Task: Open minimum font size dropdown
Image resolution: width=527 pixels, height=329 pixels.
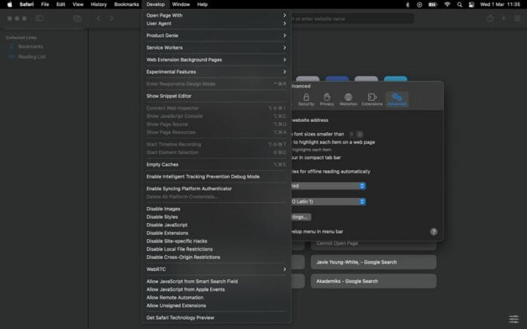Action: click(356, 134)
